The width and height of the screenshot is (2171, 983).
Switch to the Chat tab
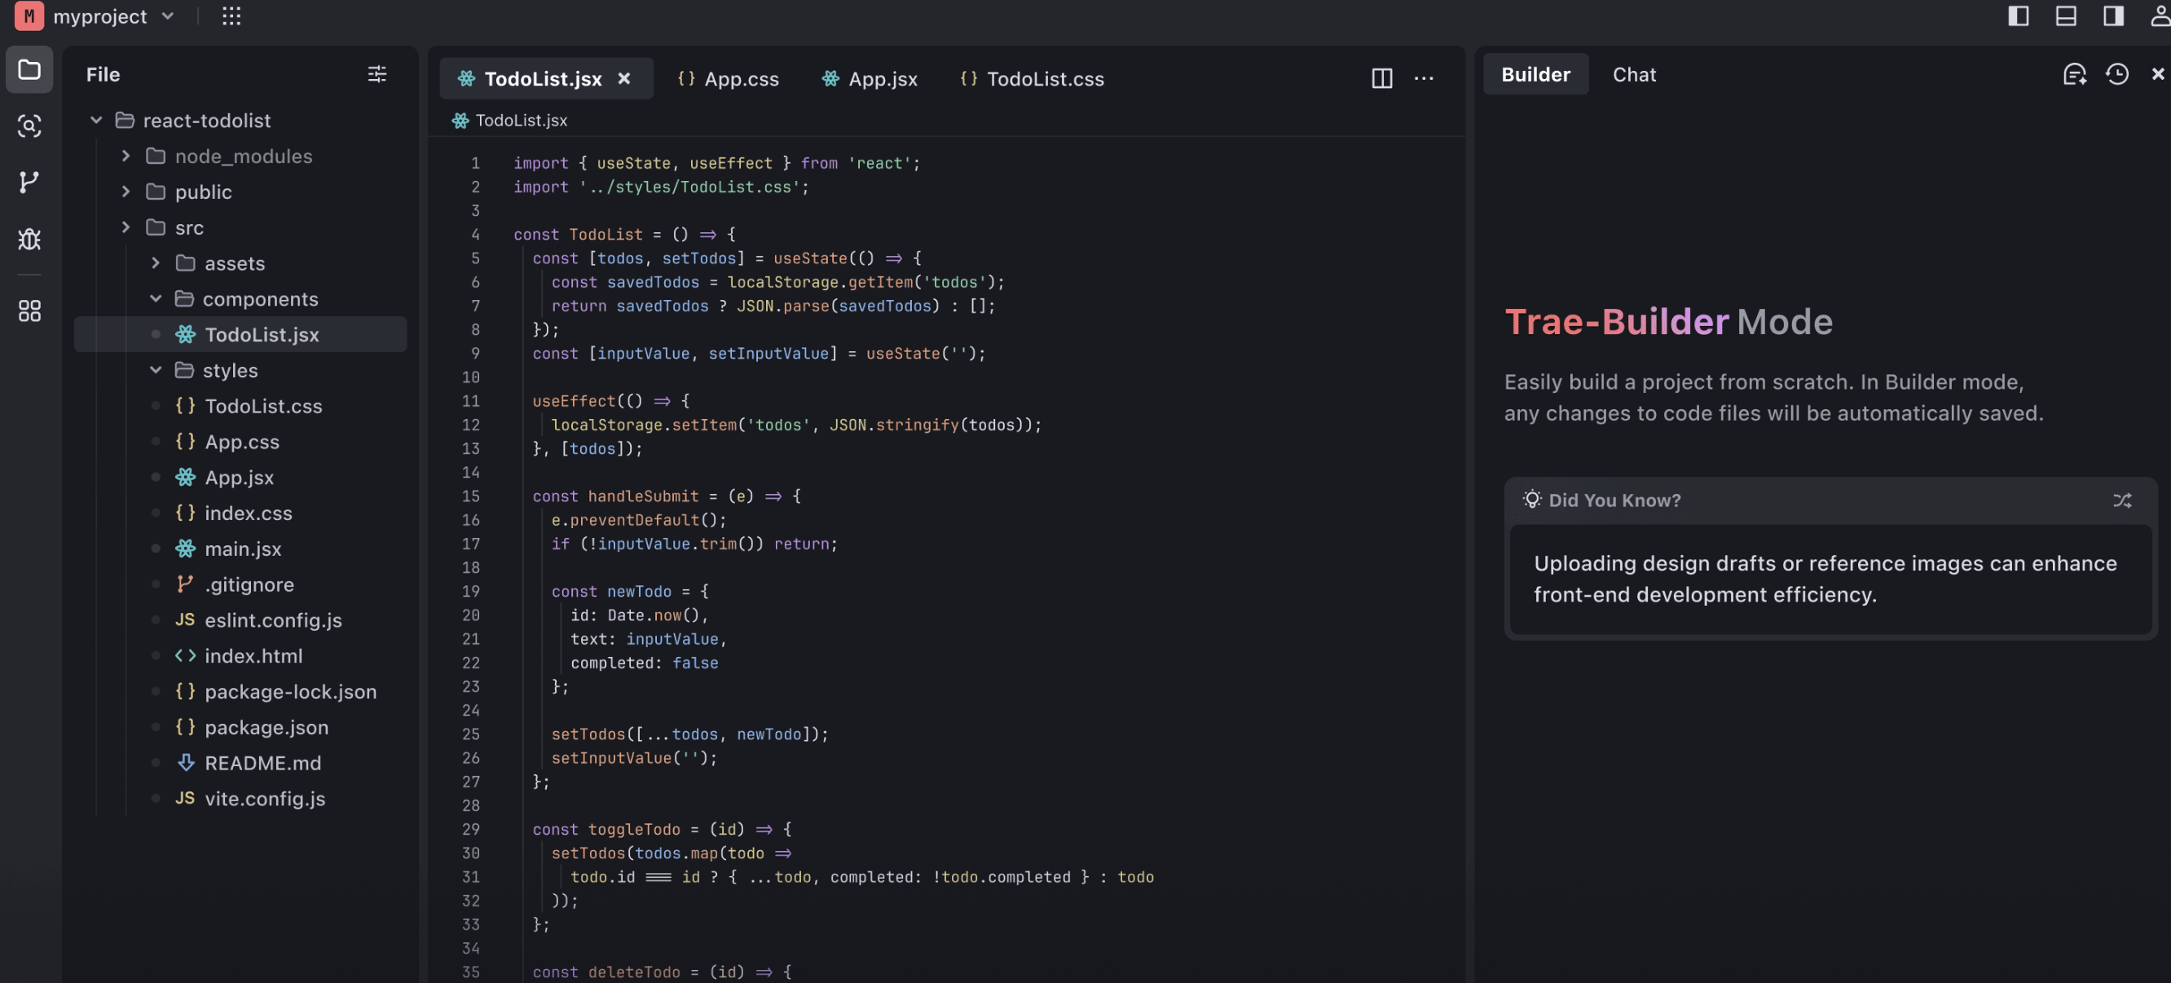coord(1633,74)
